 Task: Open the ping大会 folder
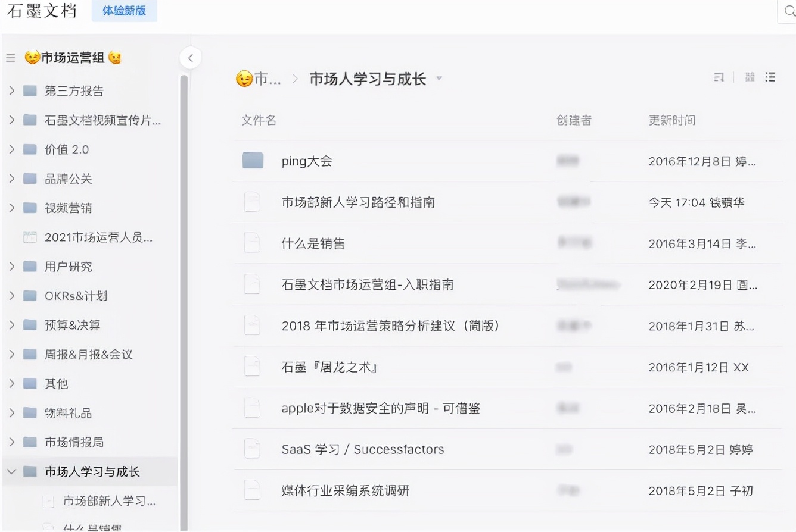[x=307, y=161]
